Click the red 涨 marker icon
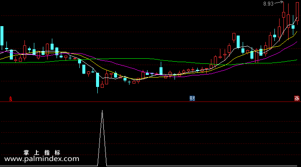 297,98
